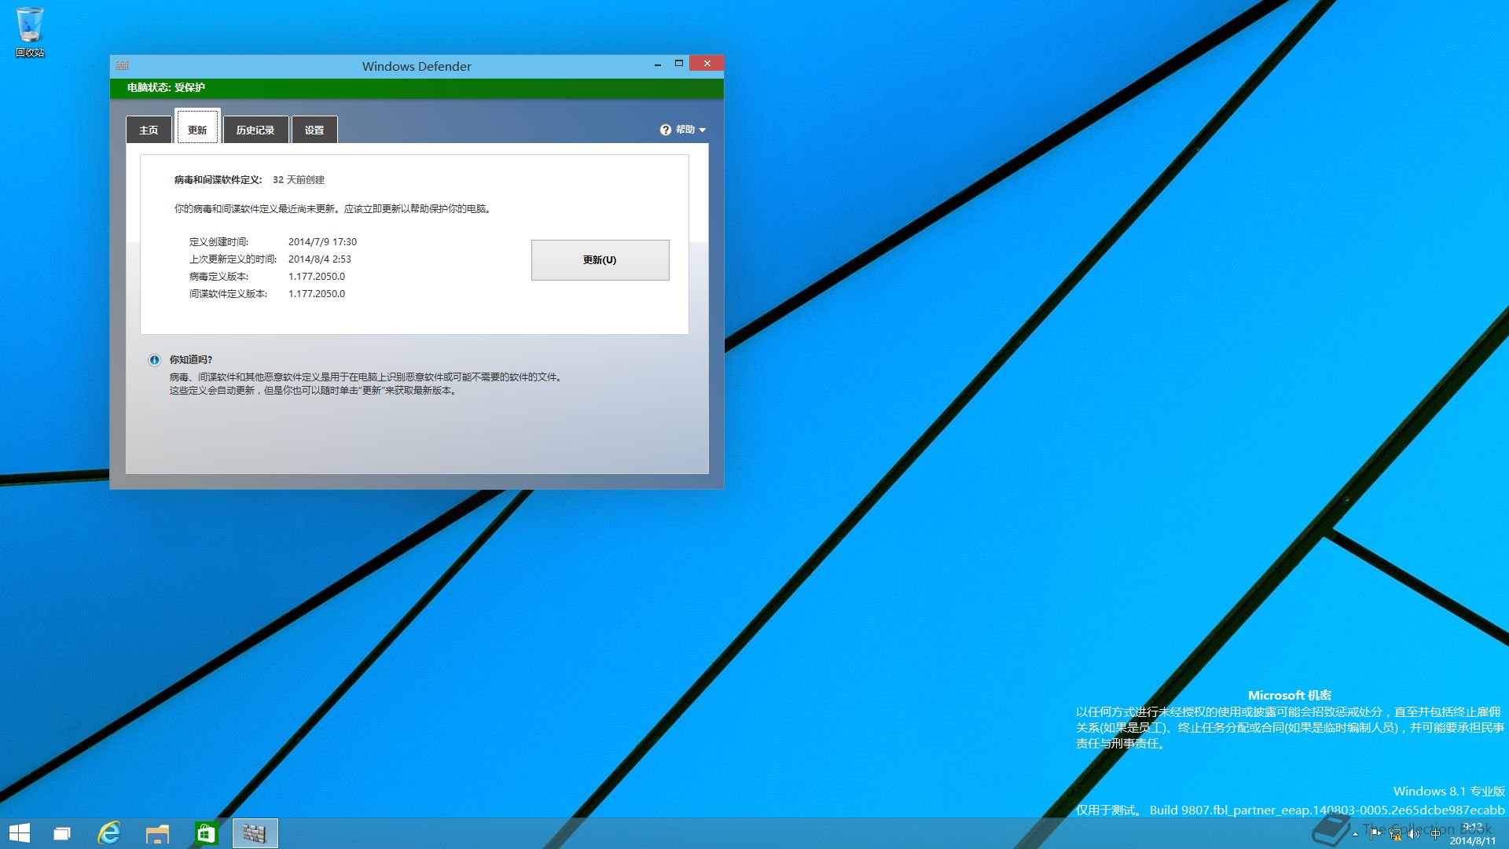Click the 间谍软件定义版本 value 1.177.2050.0
1509x849 pixels.
317,294
